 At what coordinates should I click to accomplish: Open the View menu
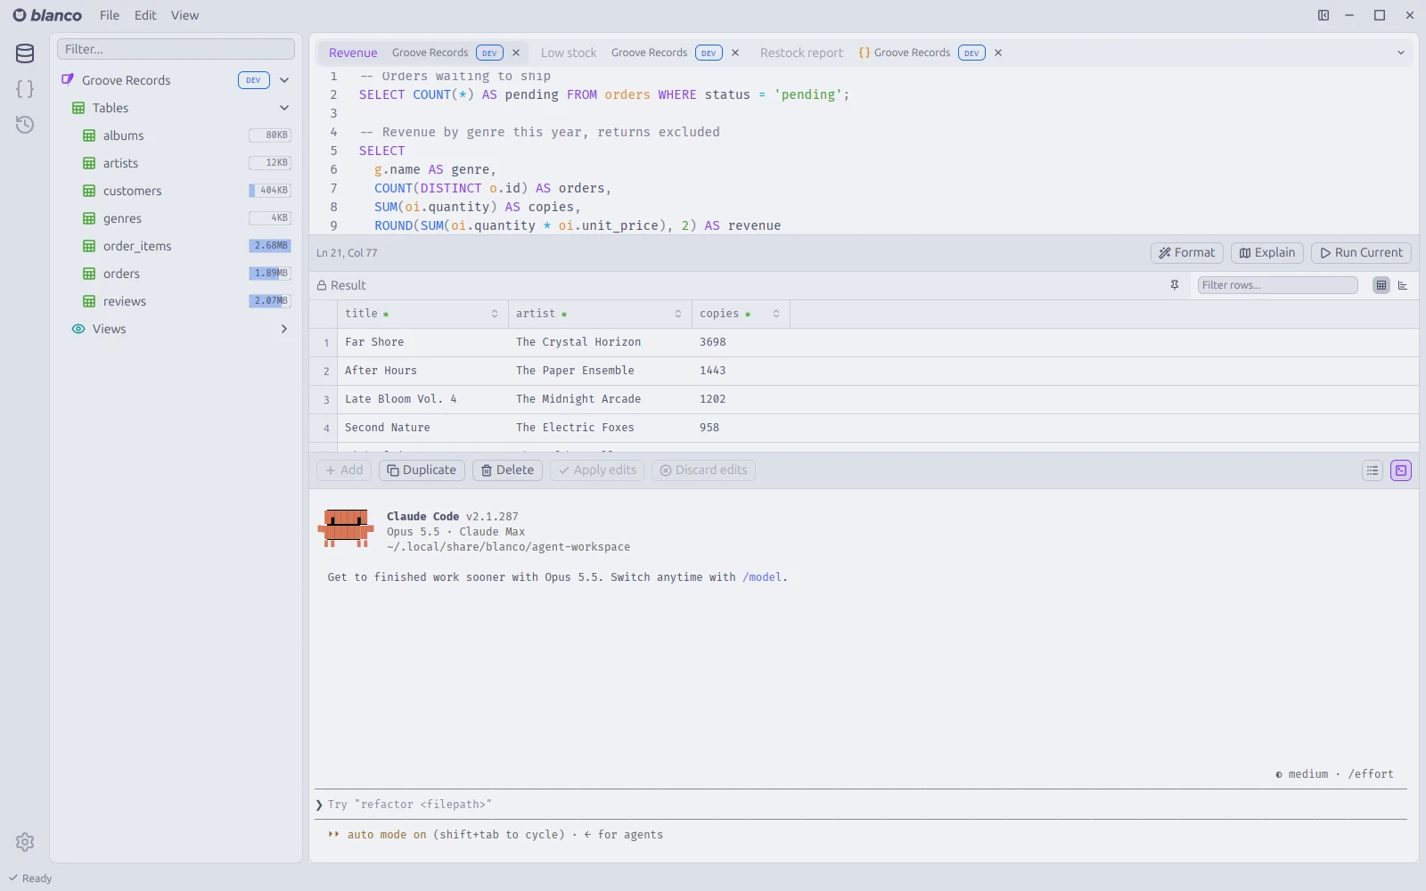coord(185,15)
